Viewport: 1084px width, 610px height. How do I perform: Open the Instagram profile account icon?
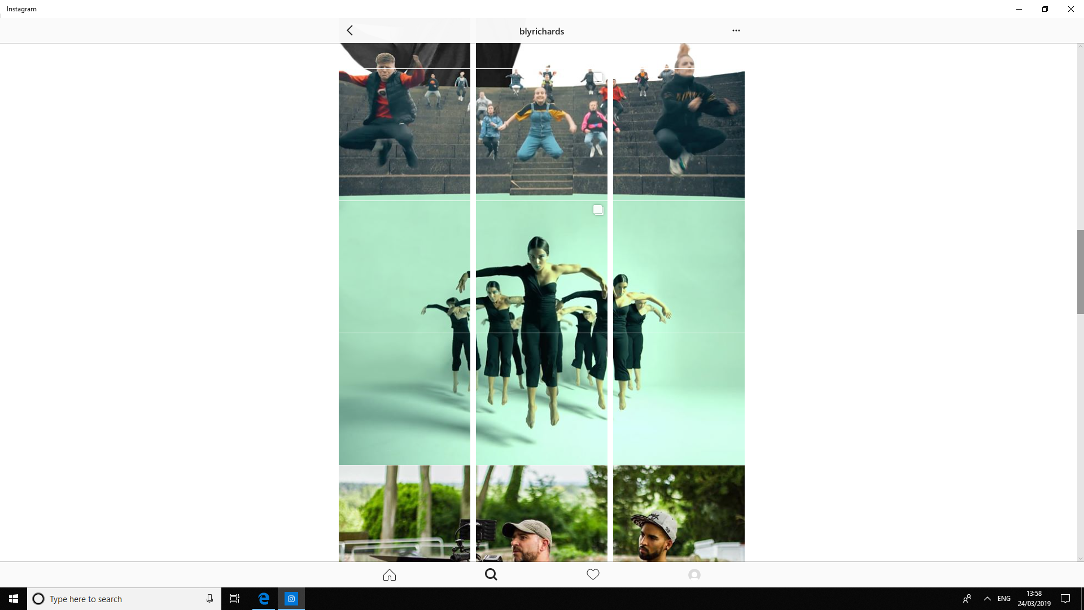(x=694, y=573)
